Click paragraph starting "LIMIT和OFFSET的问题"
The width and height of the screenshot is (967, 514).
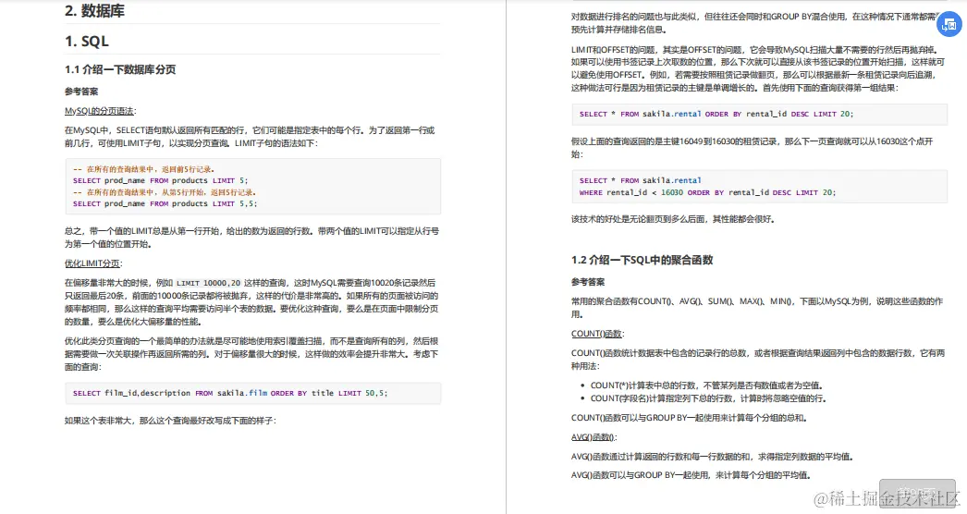pyautogui.click(x=758, y=68)
